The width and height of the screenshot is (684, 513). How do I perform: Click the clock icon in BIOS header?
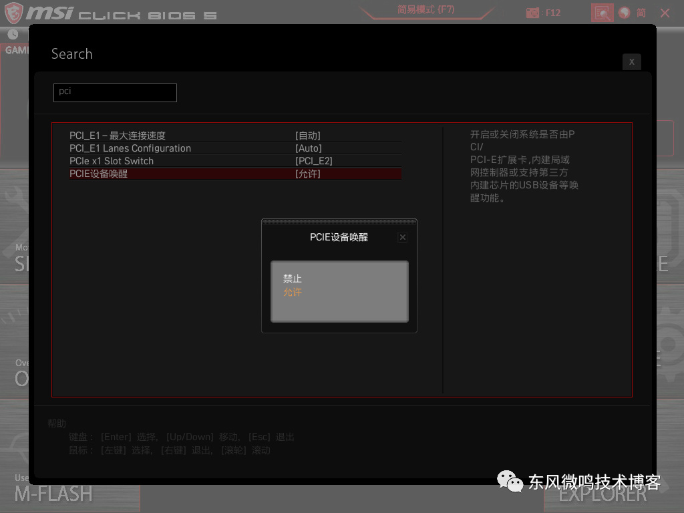13,35
